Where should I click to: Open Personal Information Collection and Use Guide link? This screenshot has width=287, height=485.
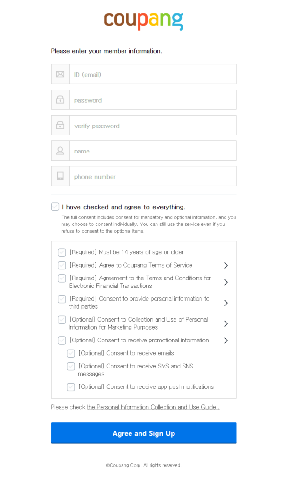(153, 407)
